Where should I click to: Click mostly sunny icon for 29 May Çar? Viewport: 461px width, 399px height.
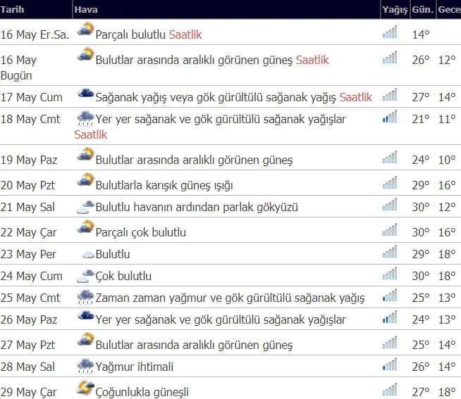(x=85, y=388)
